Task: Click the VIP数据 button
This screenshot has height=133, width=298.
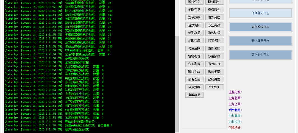Action: tap(214, 87)
